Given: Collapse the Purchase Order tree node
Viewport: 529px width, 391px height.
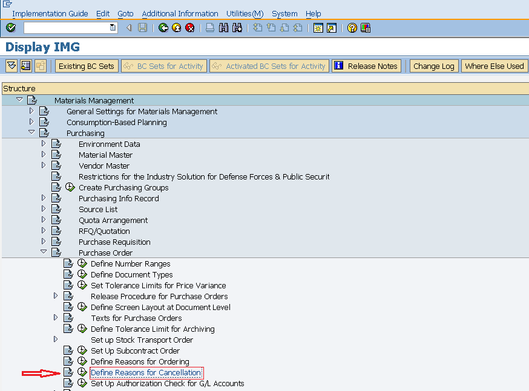Looking at the screenshot, I should (43, 252).
